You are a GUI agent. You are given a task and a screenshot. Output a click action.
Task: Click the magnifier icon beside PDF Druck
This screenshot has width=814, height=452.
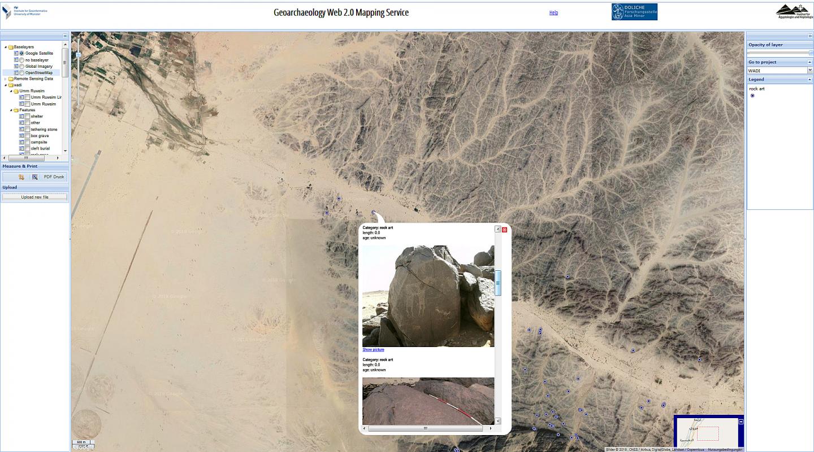34,177
